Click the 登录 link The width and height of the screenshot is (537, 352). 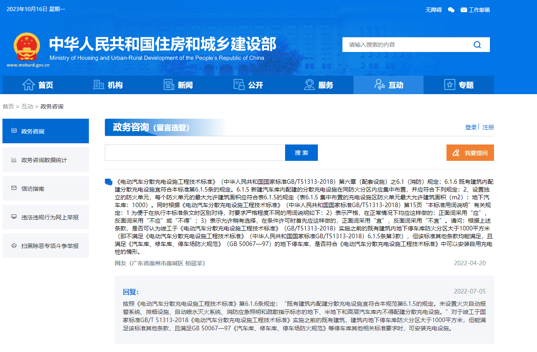point(471,127)
